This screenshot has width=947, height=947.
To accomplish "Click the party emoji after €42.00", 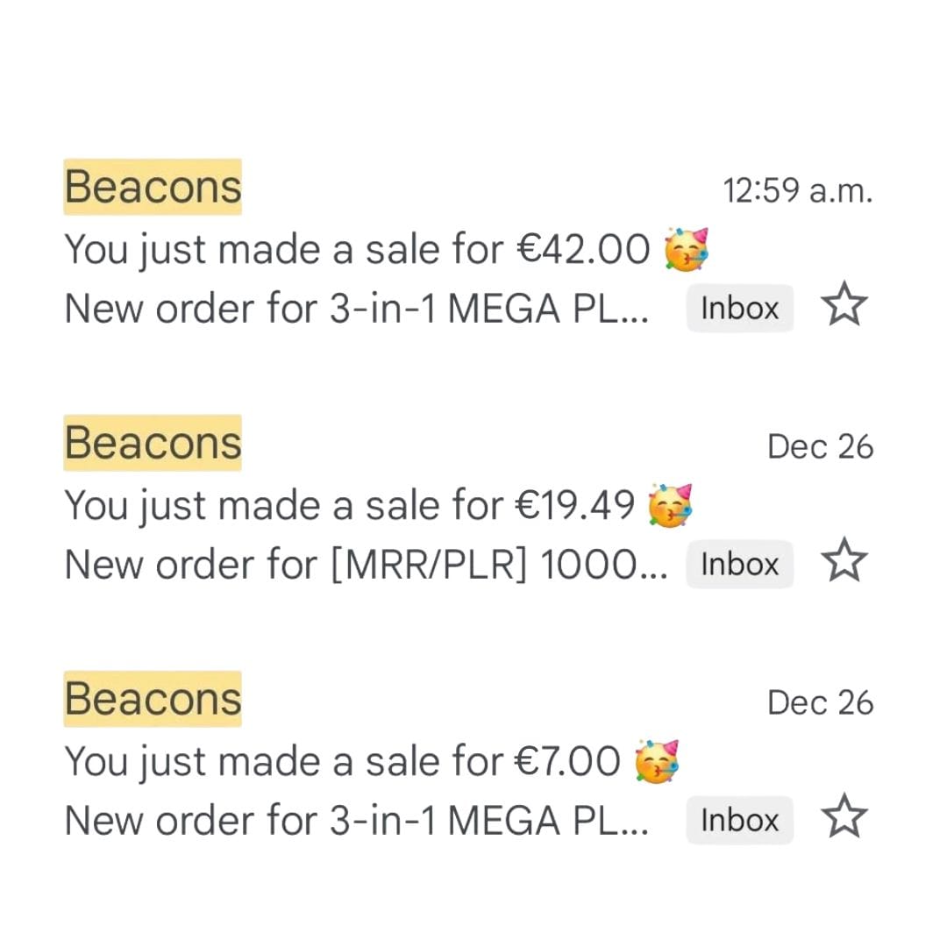I will coord(687,249).
